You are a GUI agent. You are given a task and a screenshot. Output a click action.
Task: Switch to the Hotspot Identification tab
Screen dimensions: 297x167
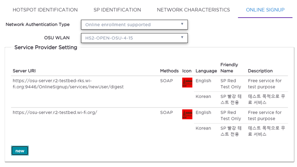click(x=45, y=10)
